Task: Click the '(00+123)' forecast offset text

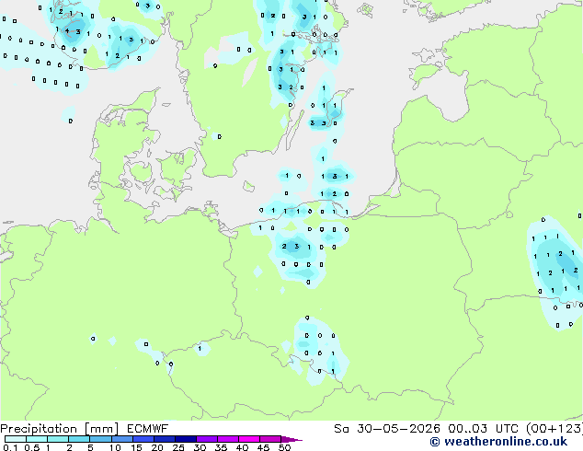Action: pyautogui.click(x=554, y=429)
